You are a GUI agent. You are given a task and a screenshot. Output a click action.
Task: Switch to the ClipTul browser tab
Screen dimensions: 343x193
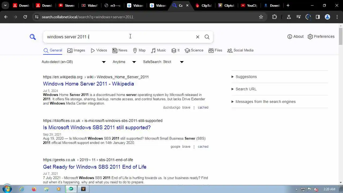(204, 5)
